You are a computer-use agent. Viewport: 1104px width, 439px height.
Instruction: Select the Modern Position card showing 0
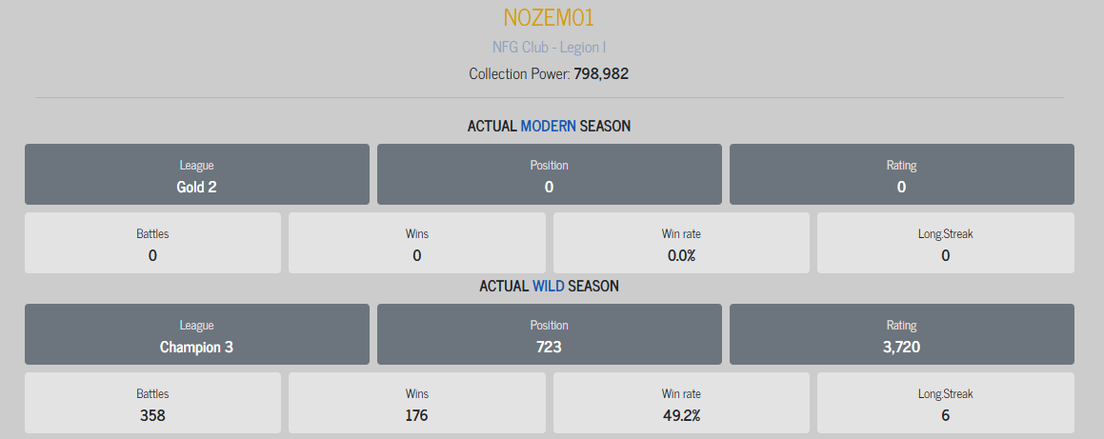(x=550, y=174)
